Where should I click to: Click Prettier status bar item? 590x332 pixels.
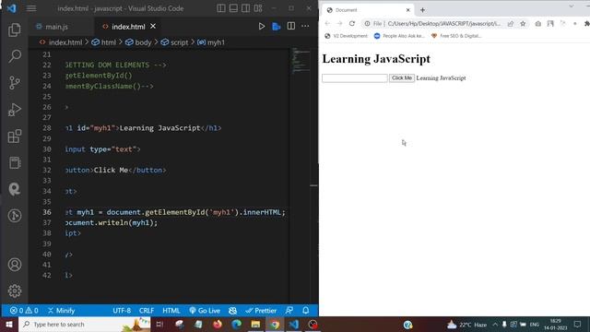pos(261,311)
